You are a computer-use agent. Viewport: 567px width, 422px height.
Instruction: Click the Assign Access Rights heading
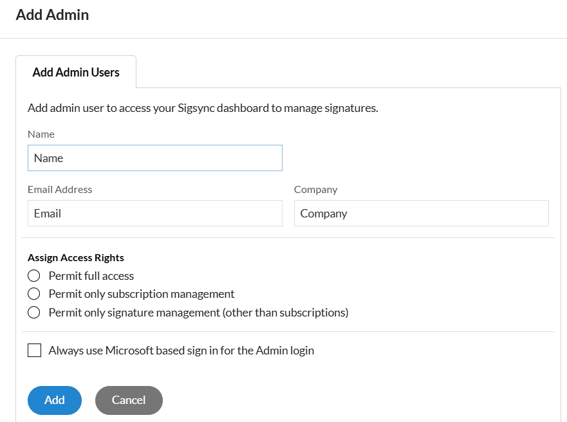point(76,257)
